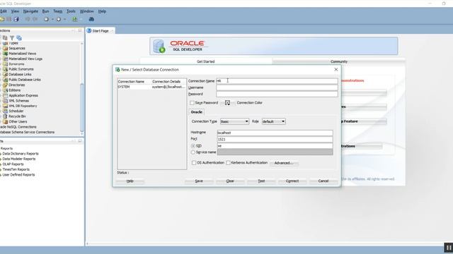This screenshot has width=453, height=254.
Task: Select the Sequences node icon
Action: pos(5,48)
